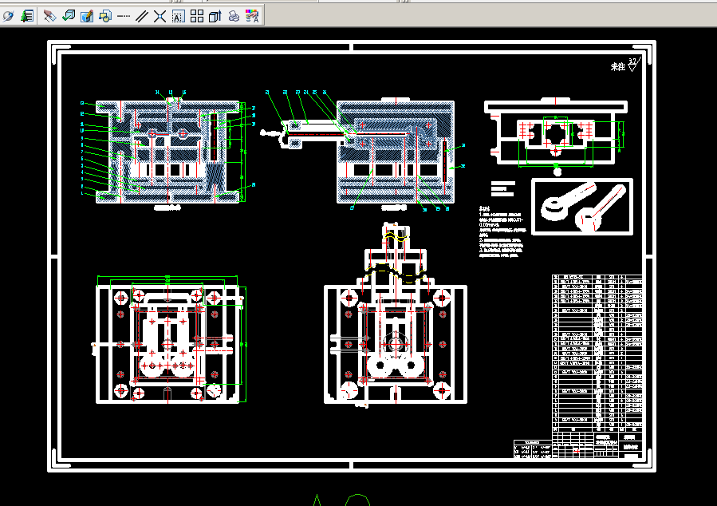Image resolution: width=717 pixels, height=506 pixels.
Task: Click the printer plot icon
Action: 234,17
